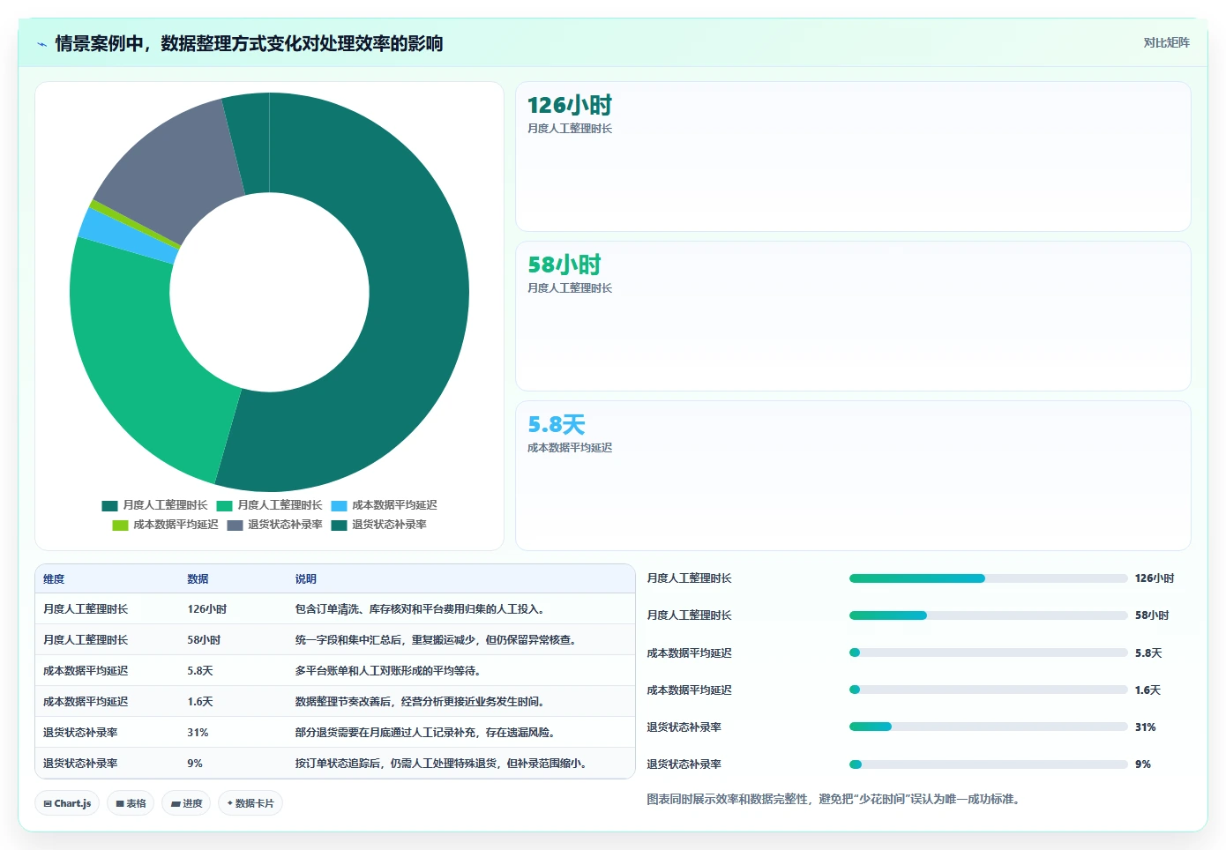Open the 5.8天 data card

[853, 476]
